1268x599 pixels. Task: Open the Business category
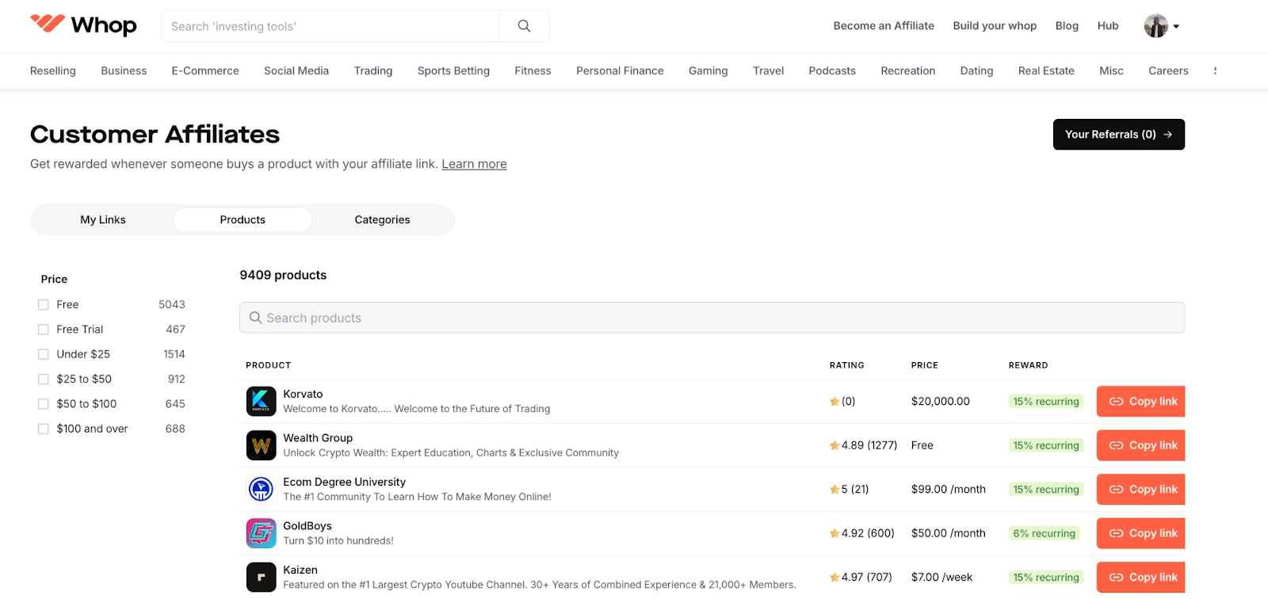124,71
